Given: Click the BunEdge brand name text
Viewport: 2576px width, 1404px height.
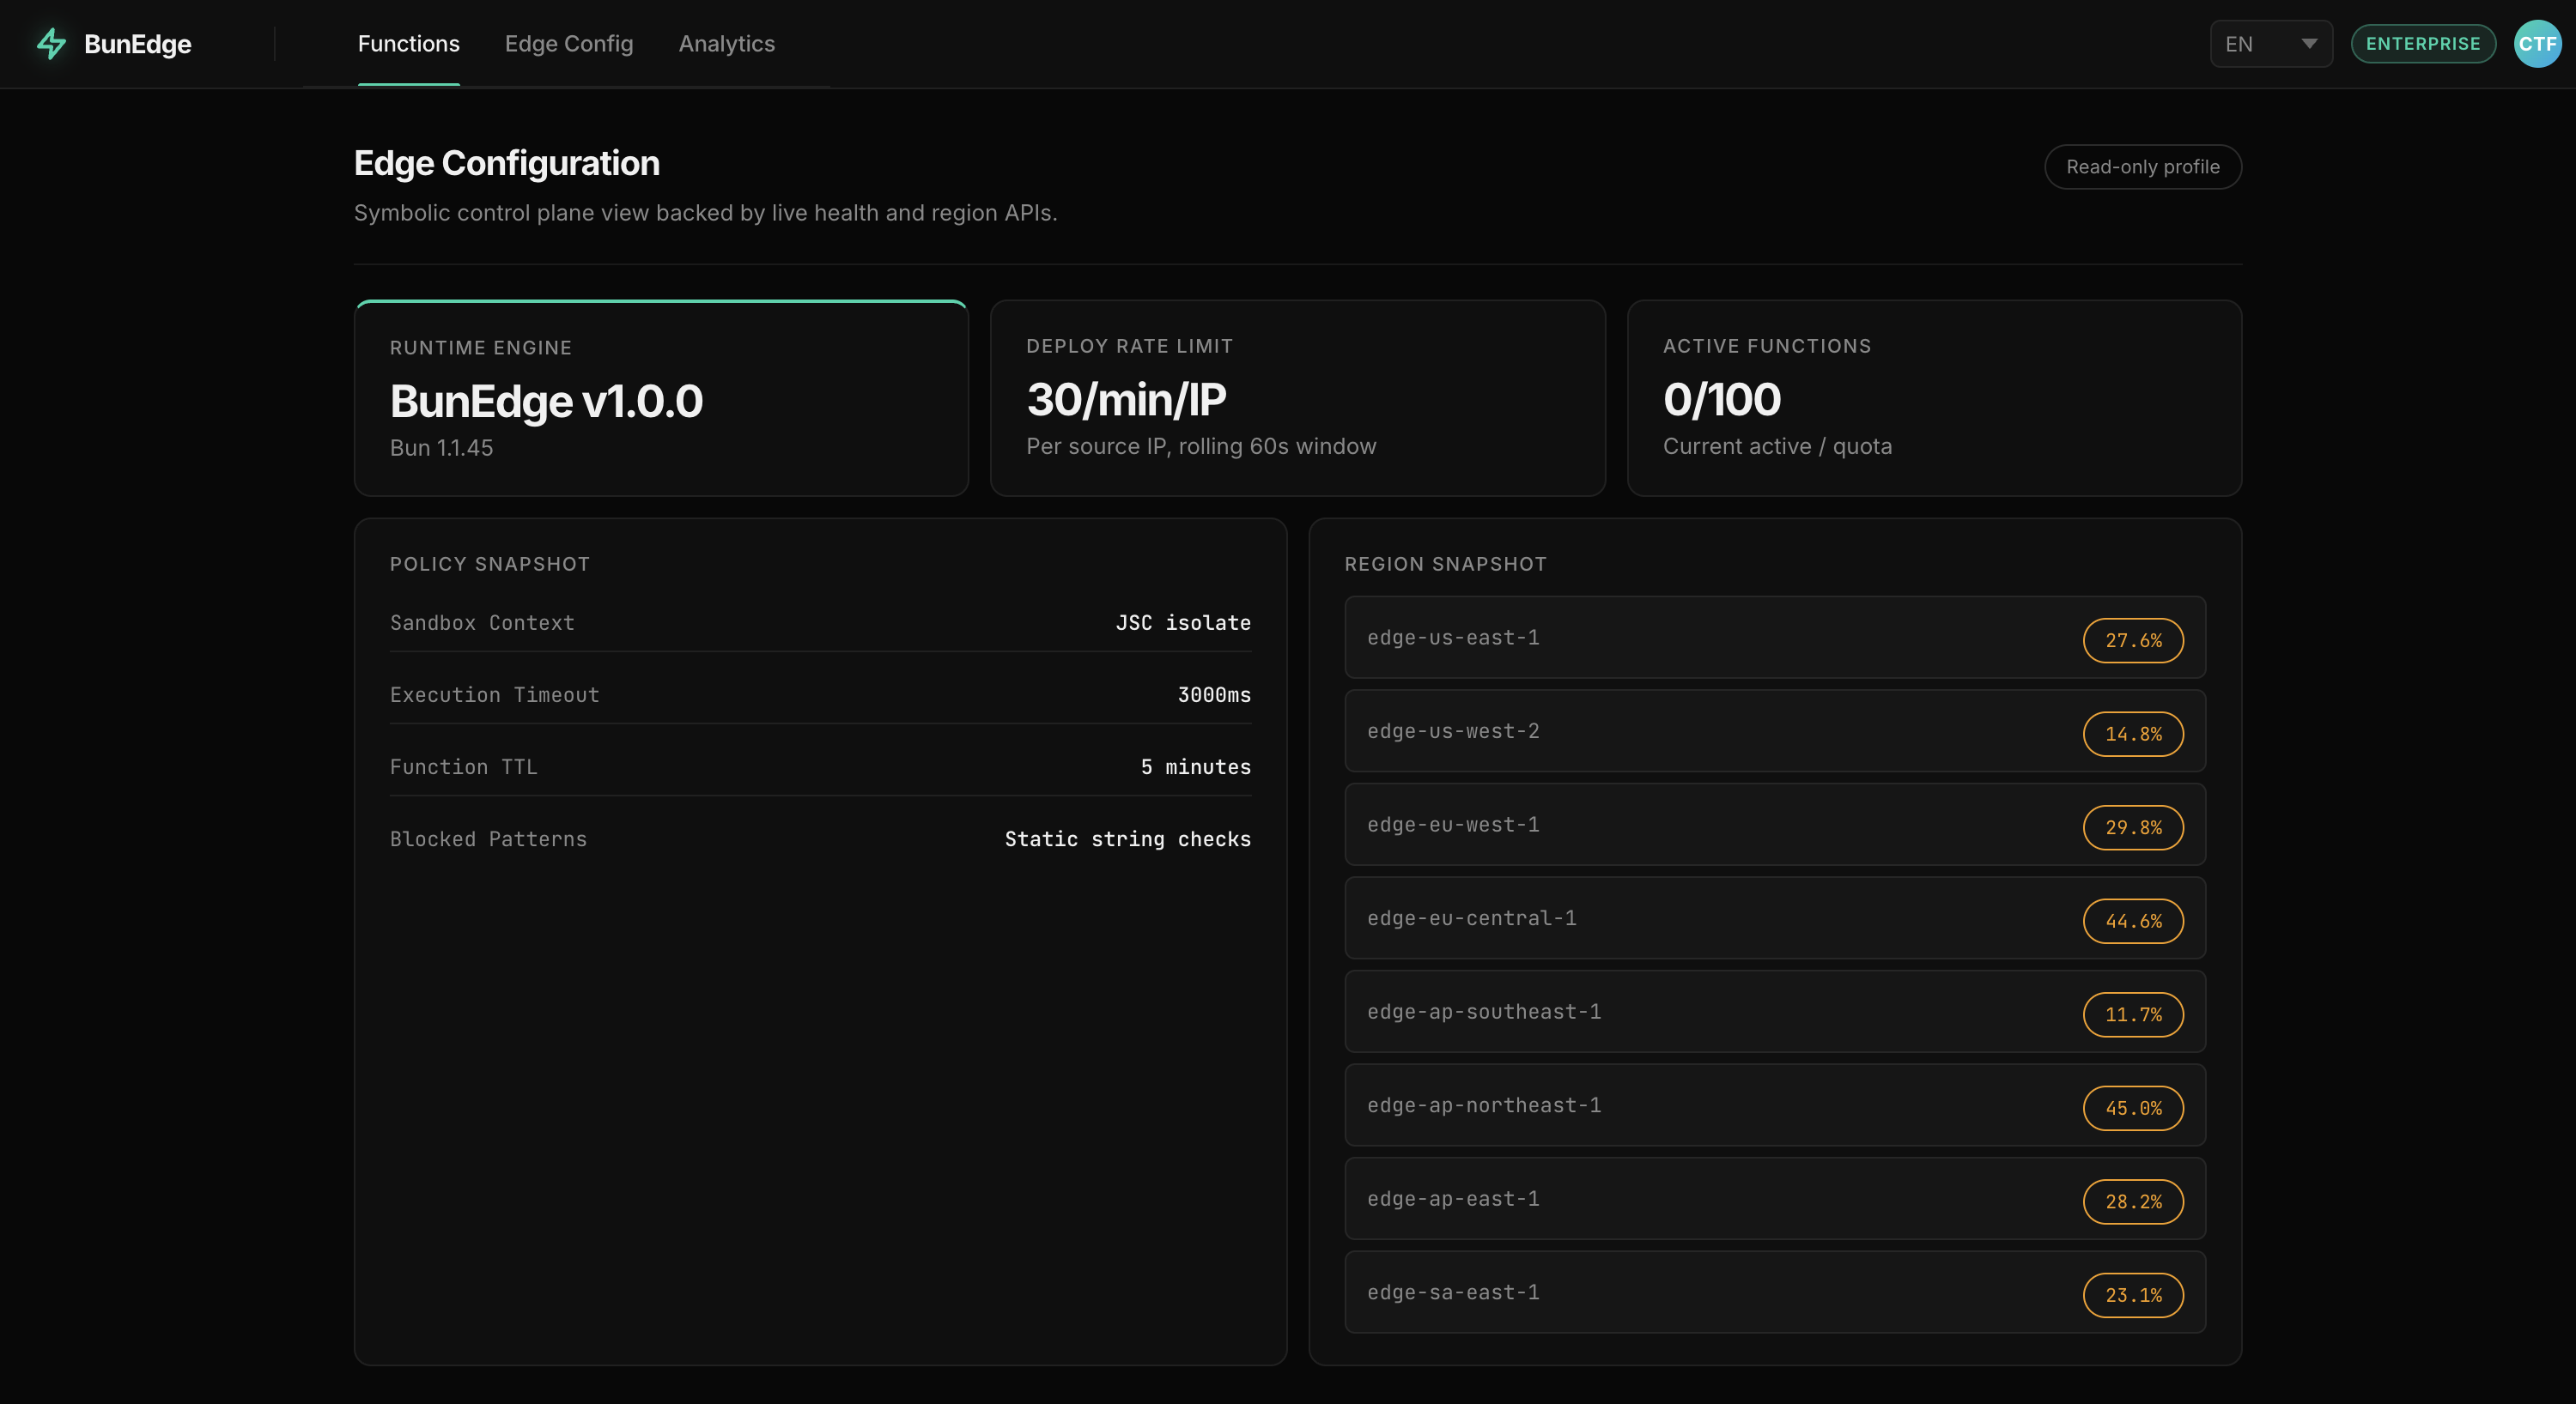Looking at the screenshot, I should click(x=138, y=44).
